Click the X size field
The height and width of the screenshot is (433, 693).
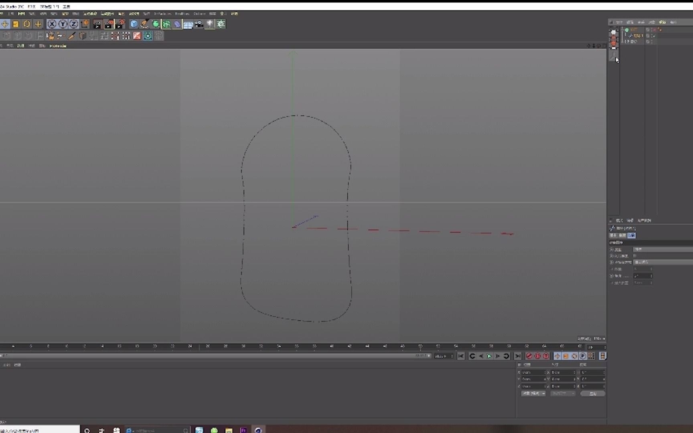coord(563,372)
